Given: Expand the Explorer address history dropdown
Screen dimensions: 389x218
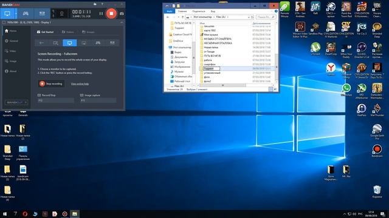Looking at the screenshot, I should [249, 17].
